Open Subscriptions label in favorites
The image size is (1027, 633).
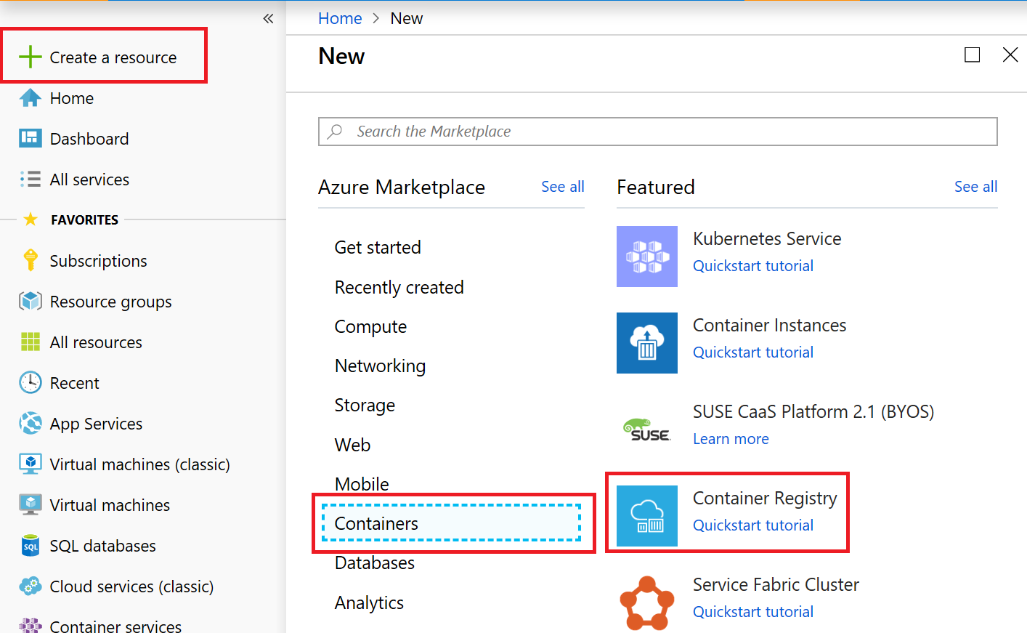pyautogui.click(x=98, y=261)
